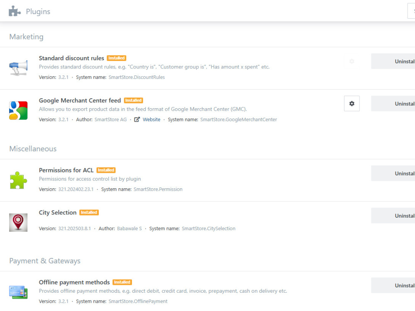Click the Google Merchant Center feed title

(80, 100)
